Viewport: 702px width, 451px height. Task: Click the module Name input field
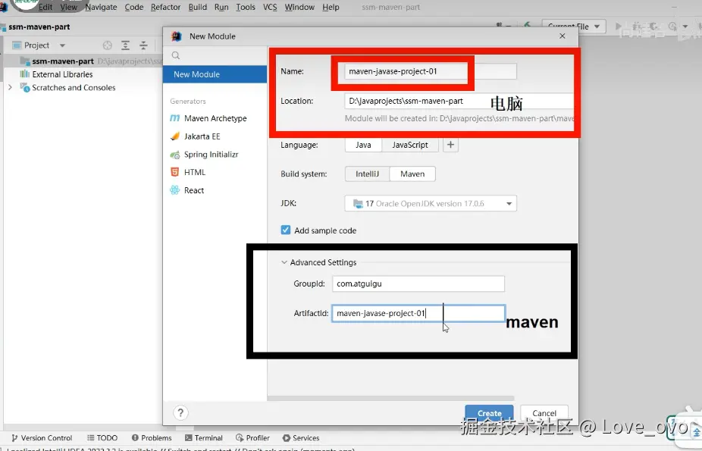pos(431,71)
